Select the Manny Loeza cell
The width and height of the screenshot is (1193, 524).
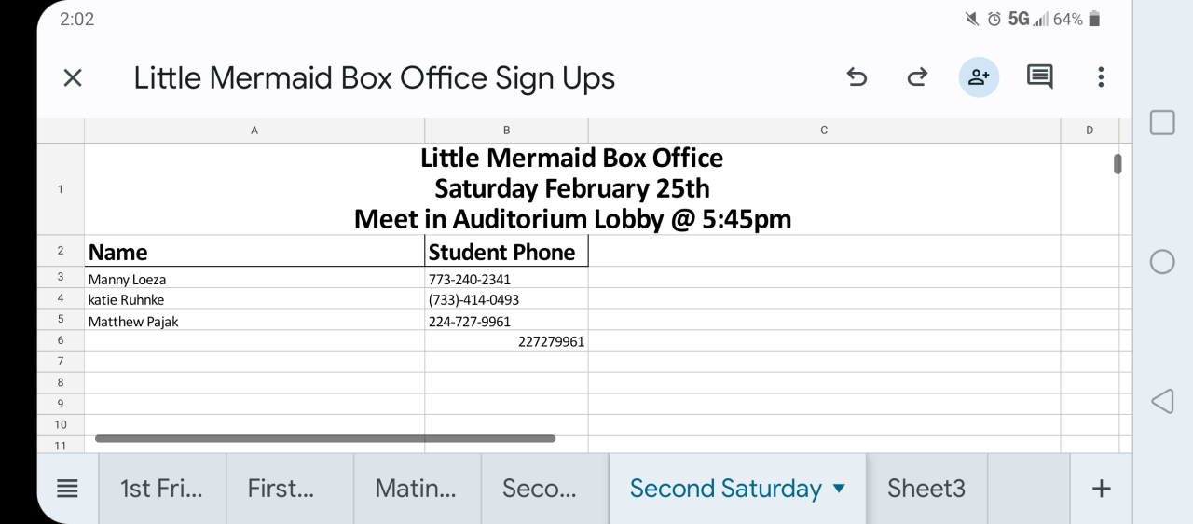[254, 279]
